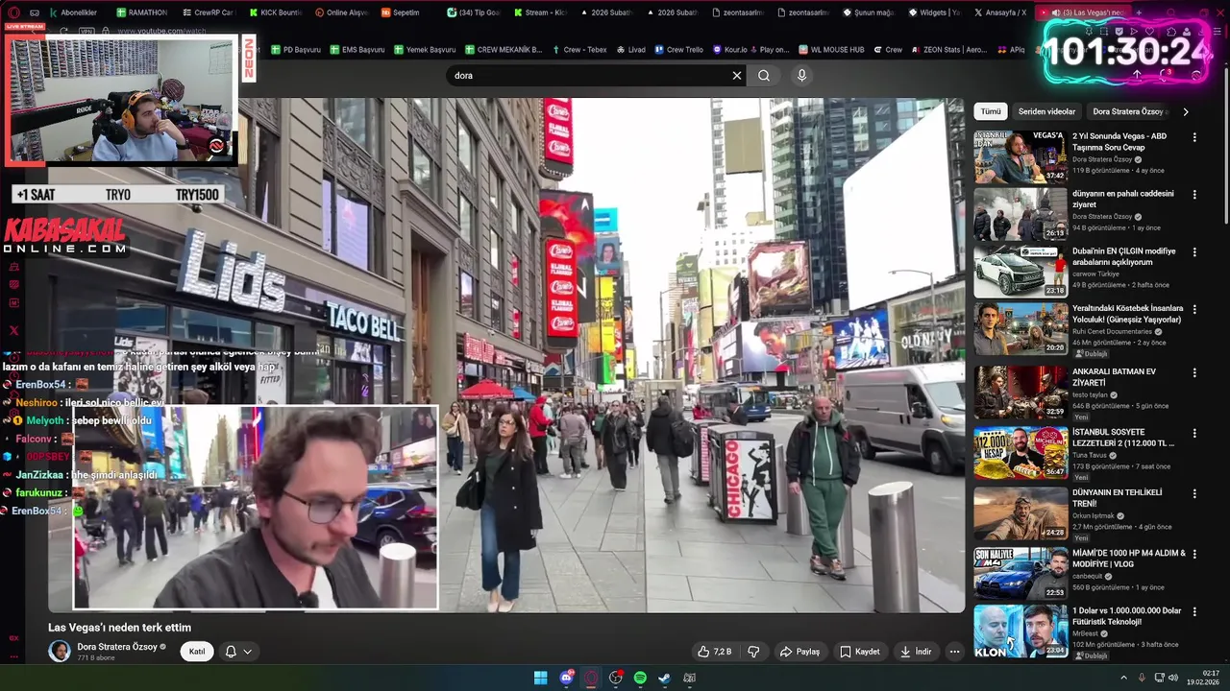Open Yeraltındaki Köstebek İnsanlara Yolculuk video
This screenshot has width=1230, height=691.
click(x=1021, y=329)
